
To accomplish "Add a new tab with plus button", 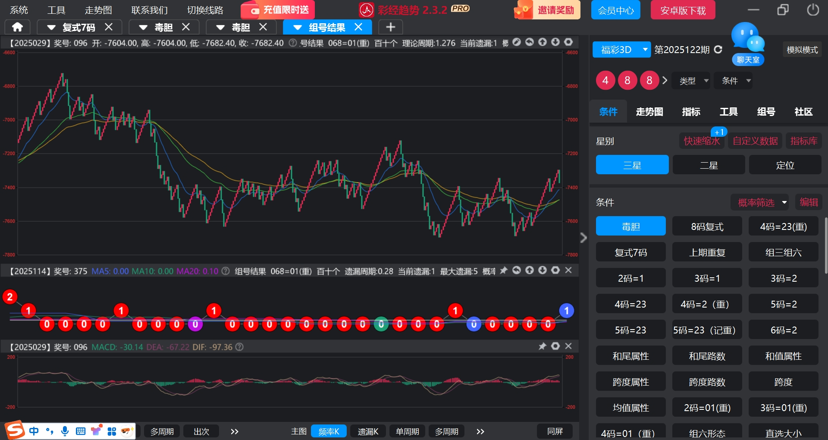I will click(x=390, y=27).
